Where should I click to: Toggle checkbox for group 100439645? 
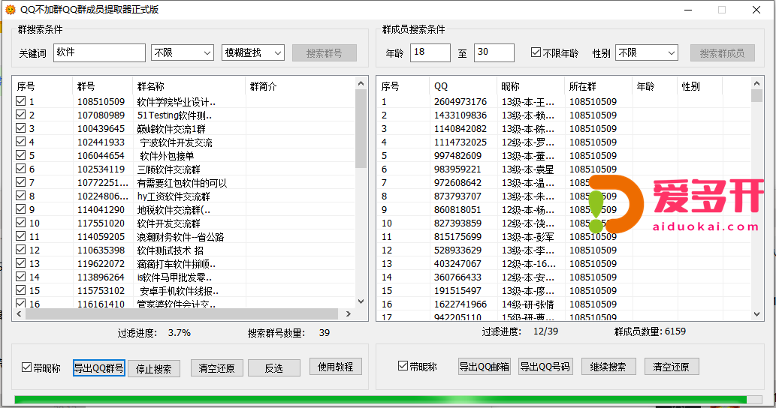[x=21, y=128]
